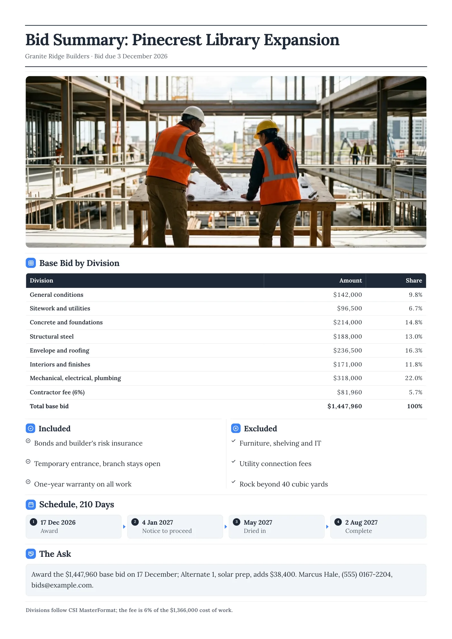Viewport: 452px width, 639px height.
Task: Click step 4 badge on the Complete card
Action: (338, 522)
